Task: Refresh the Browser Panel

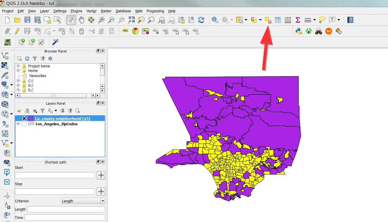Action: point(27,58)
